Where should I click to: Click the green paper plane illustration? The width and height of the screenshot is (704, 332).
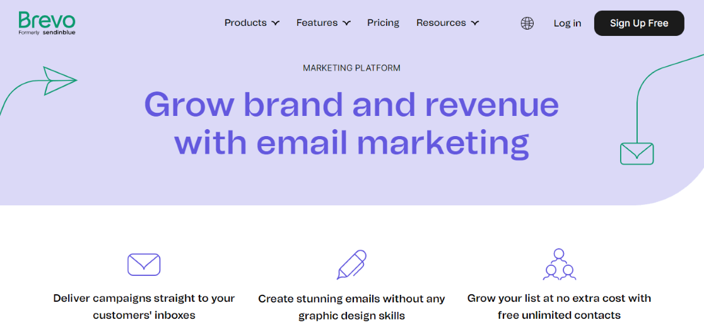(59, 81)
